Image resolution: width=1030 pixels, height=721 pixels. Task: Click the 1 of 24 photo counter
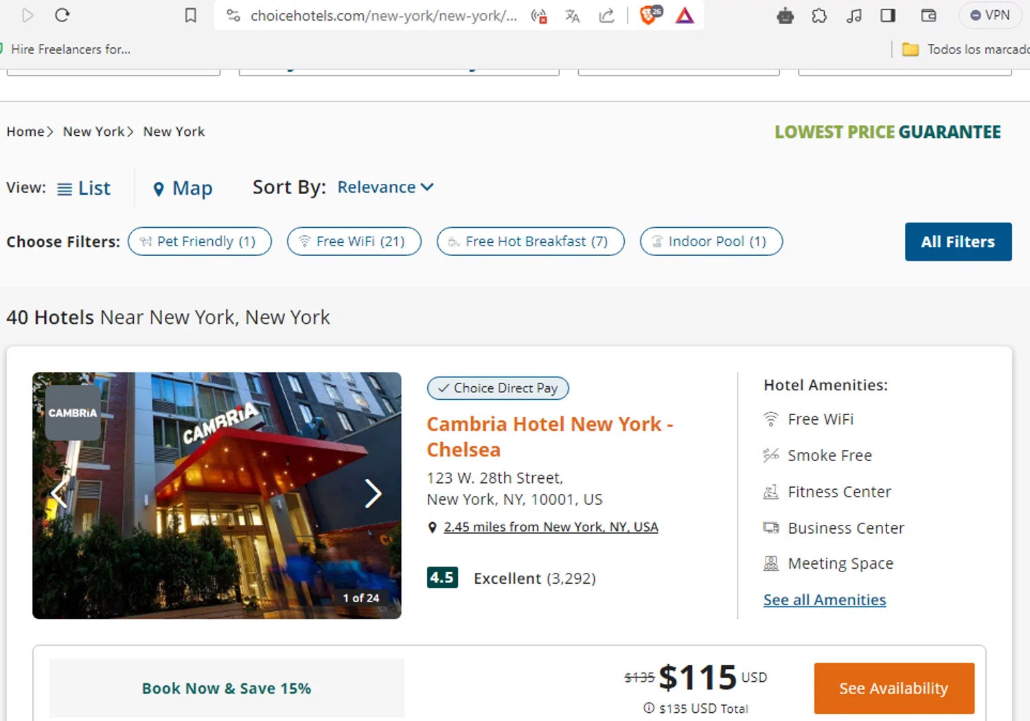(361, 598)
